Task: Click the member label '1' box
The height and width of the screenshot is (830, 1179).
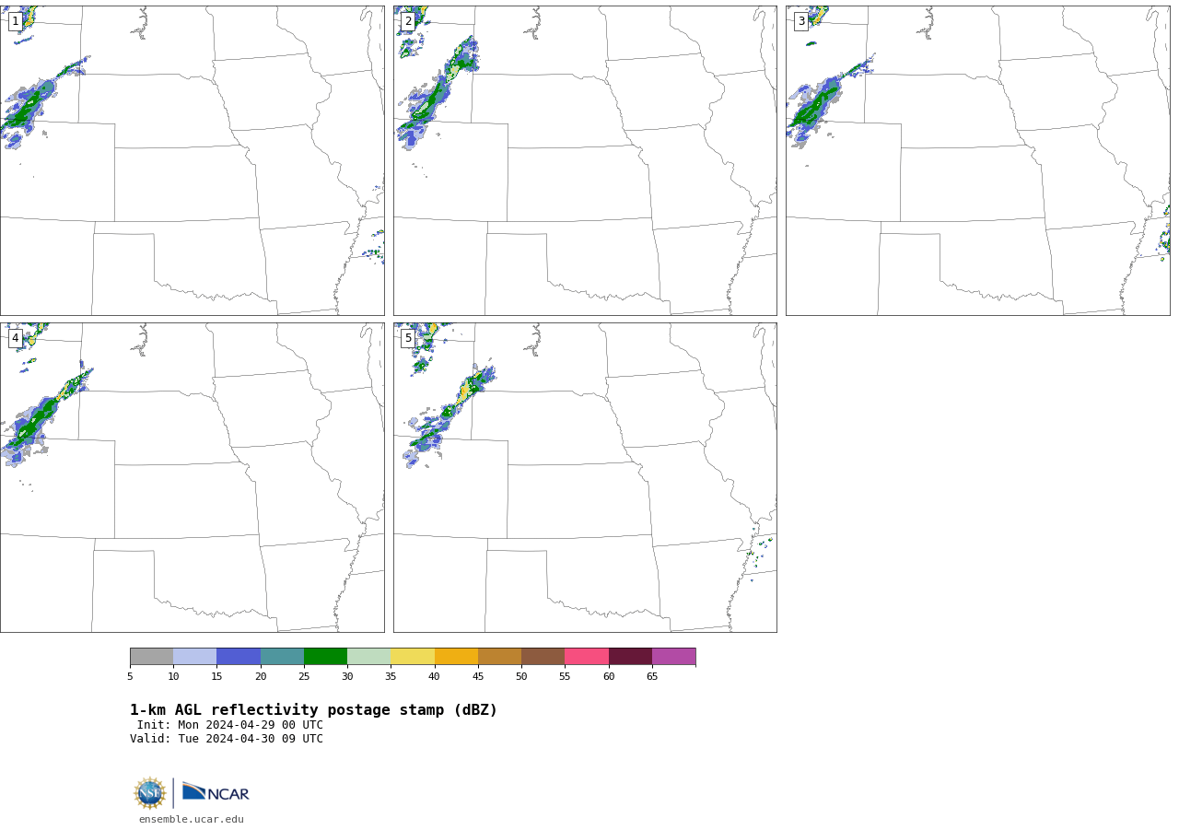Action: tap(15, 21)
